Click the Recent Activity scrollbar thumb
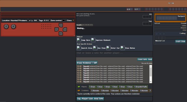This screenshot has width=187, height=102. 151,72
